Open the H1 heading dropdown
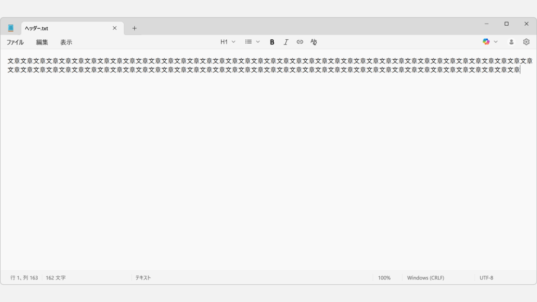This screenshot has width=537, height=302. (228, 42)
